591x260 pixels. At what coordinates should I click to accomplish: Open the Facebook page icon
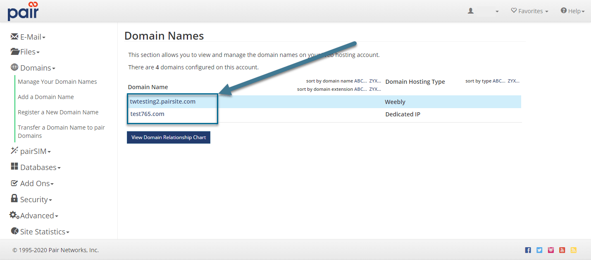528,250
